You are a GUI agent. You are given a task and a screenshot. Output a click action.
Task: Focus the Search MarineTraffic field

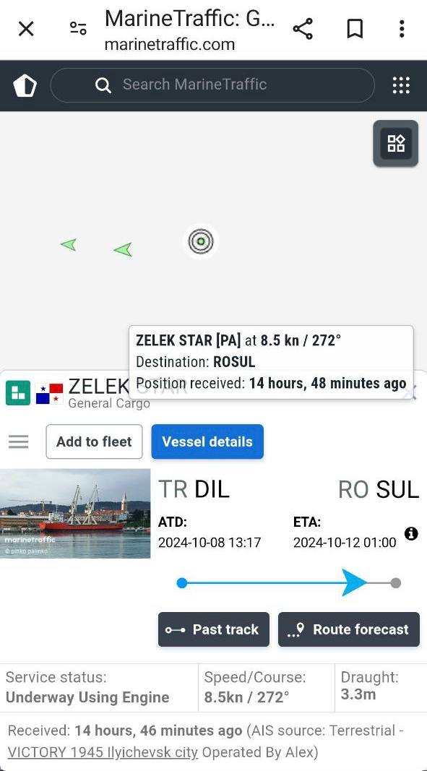pos(212,85)
